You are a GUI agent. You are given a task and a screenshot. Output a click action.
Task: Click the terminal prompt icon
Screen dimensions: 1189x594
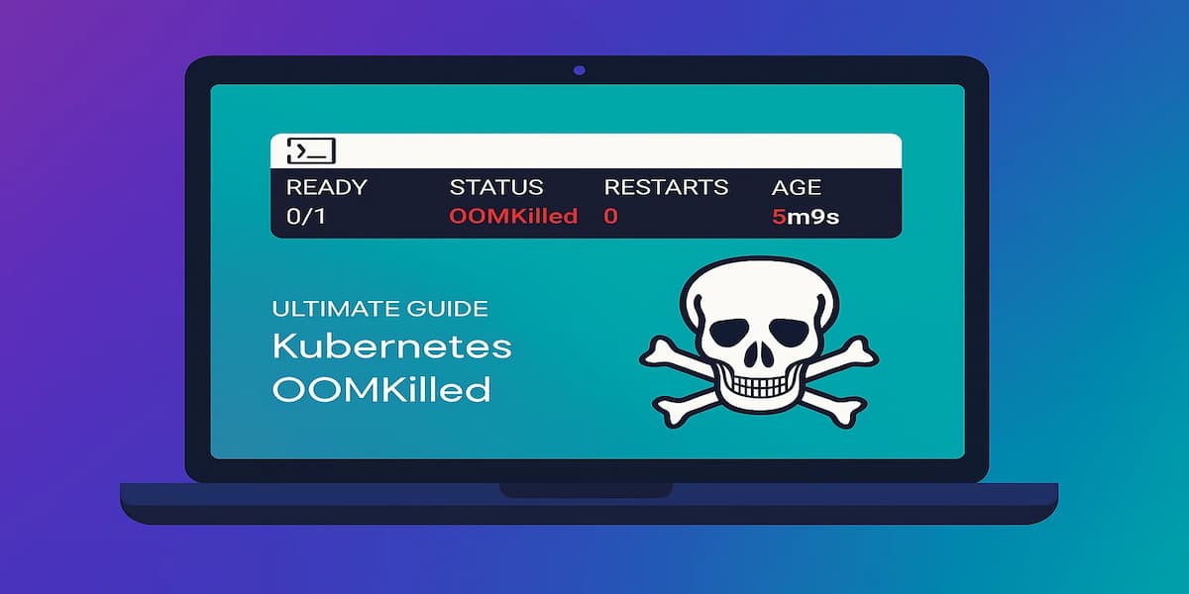pos(313,149)
